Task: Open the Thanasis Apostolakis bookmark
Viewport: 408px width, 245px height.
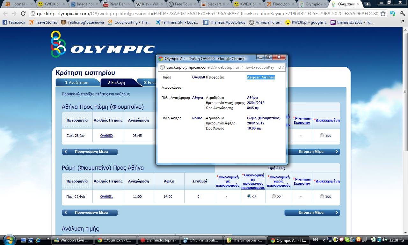Action: click(224, 22)
